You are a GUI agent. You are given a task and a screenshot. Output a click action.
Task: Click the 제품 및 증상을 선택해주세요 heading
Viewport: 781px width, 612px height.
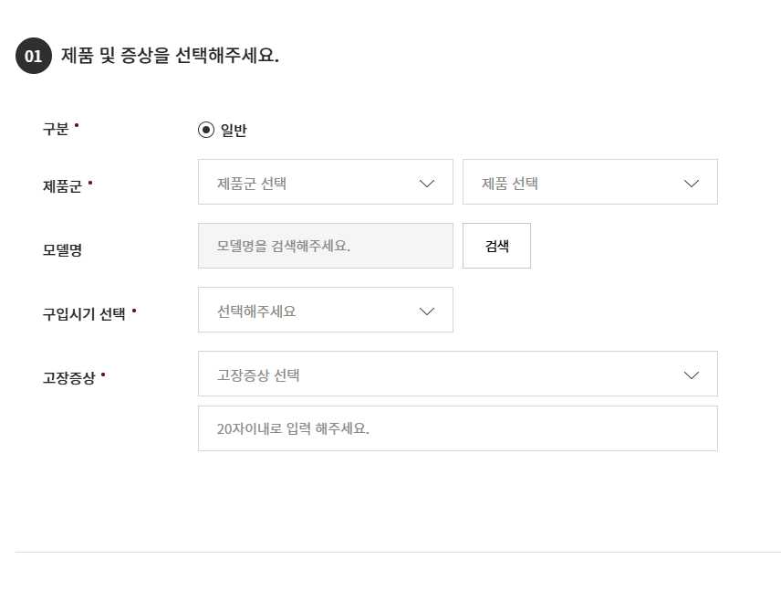[x=170, y=55]
